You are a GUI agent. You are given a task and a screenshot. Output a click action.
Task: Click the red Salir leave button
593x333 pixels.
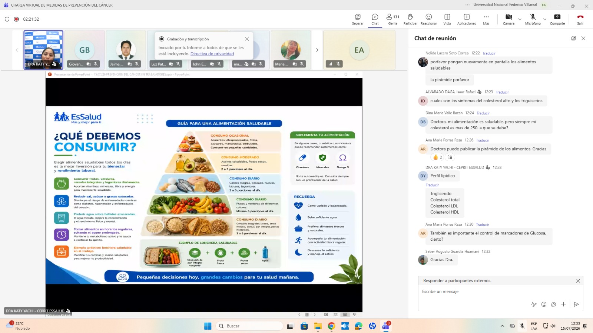[x=580, y=19]
